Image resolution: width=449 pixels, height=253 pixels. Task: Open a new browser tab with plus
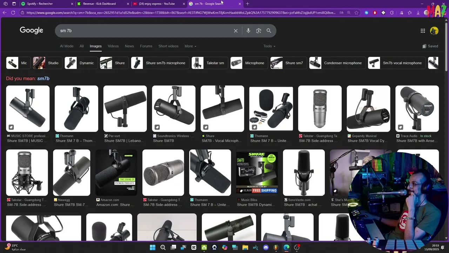point(247,4)
